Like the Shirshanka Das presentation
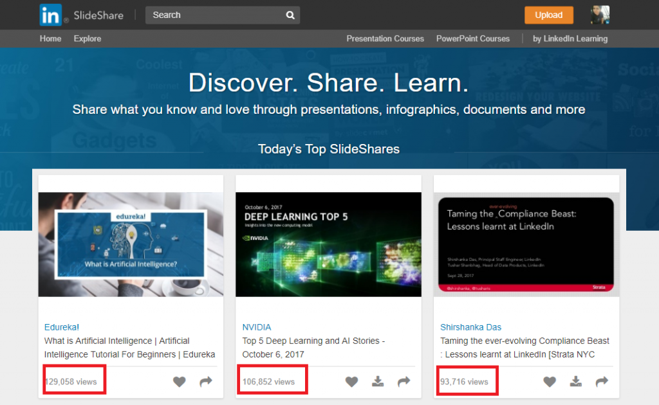Image resolution: width=659 pixels, height=405 pixels. (550, 381)
